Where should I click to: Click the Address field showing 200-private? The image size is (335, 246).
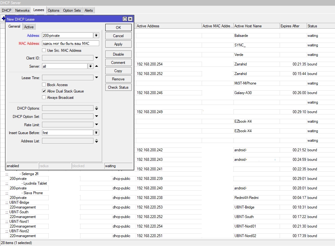point(67,35)
